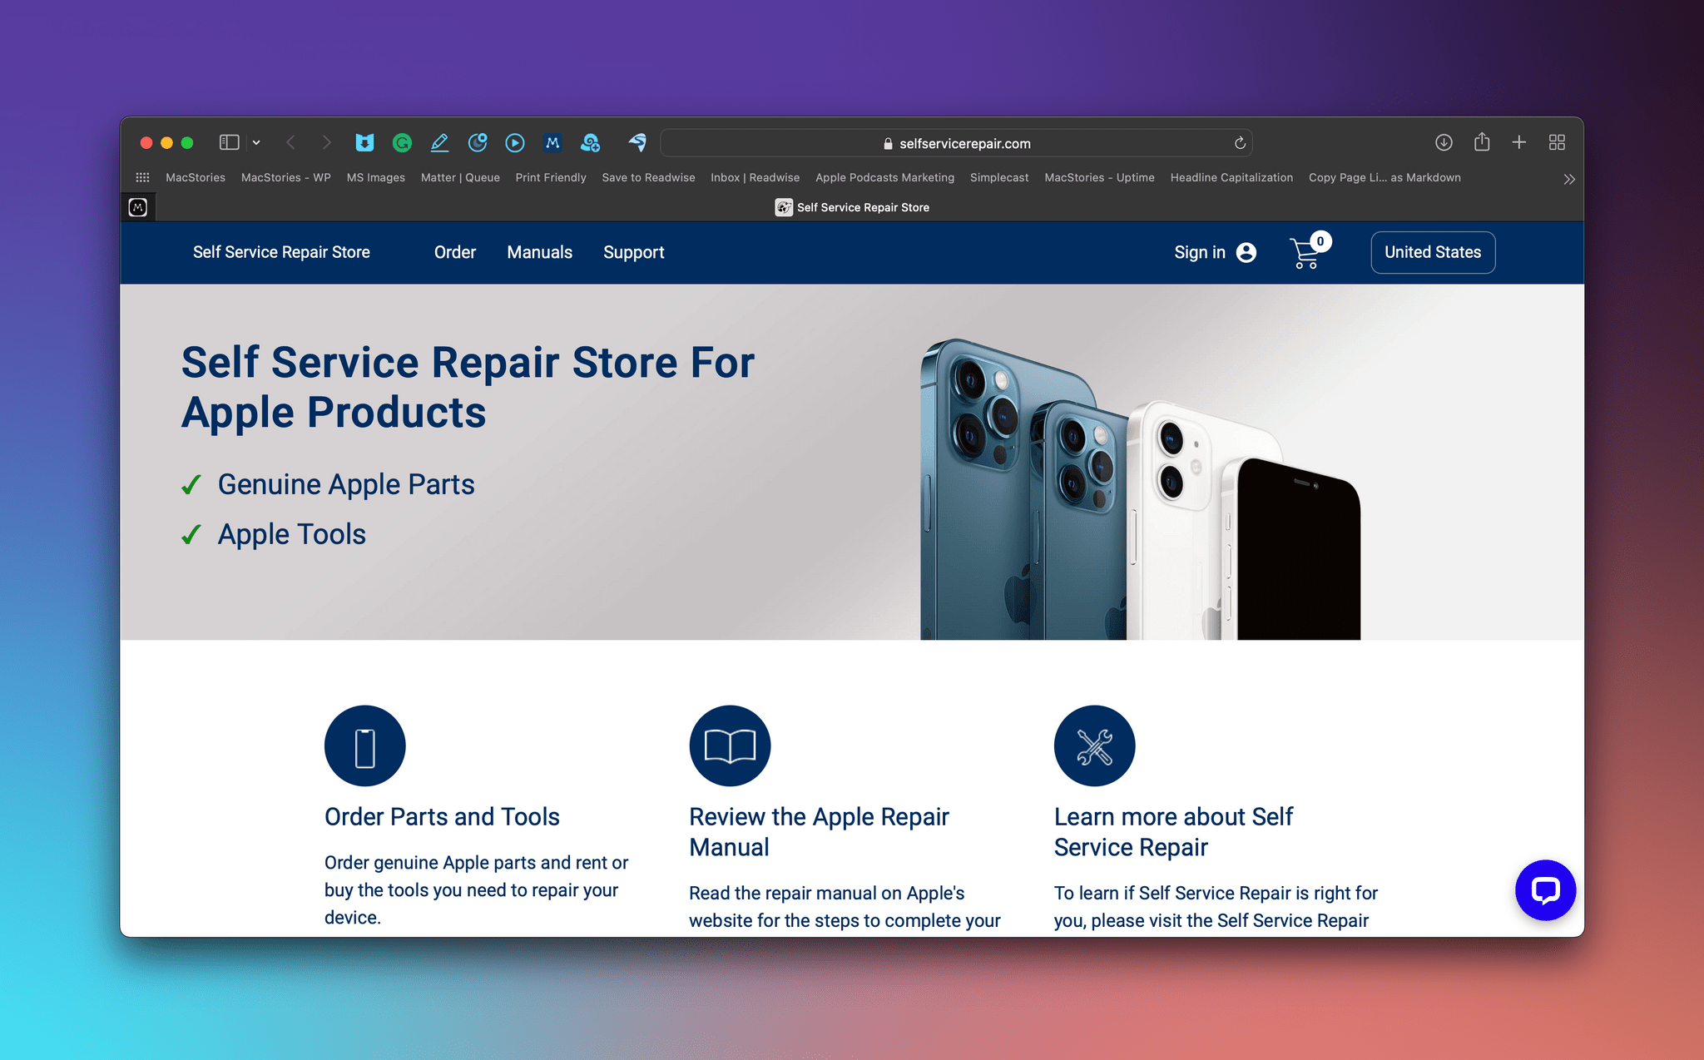Open the MacStories bookmark

coord(196,177)
